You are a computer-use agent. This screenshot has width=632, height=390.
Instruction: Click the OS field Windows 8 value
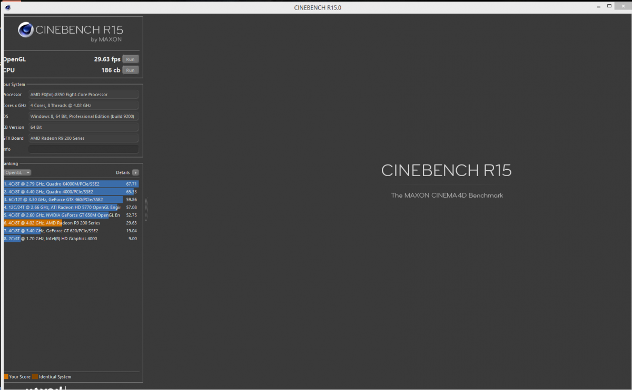pos(83,116)
